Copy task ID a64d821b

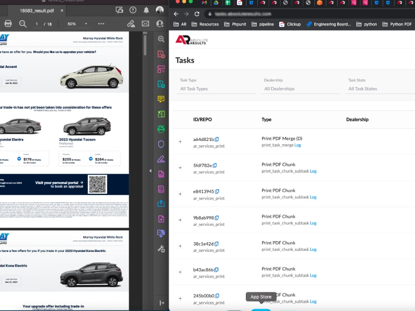[217, 139]
